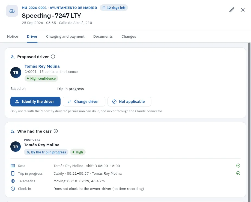Click the Rota calendar icon

(13, 166)
